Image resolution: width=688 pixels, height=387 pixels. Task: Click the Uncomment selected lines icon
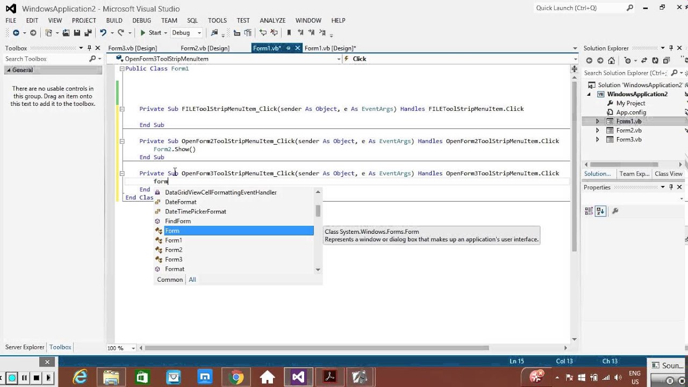click(x=274, y=33)
